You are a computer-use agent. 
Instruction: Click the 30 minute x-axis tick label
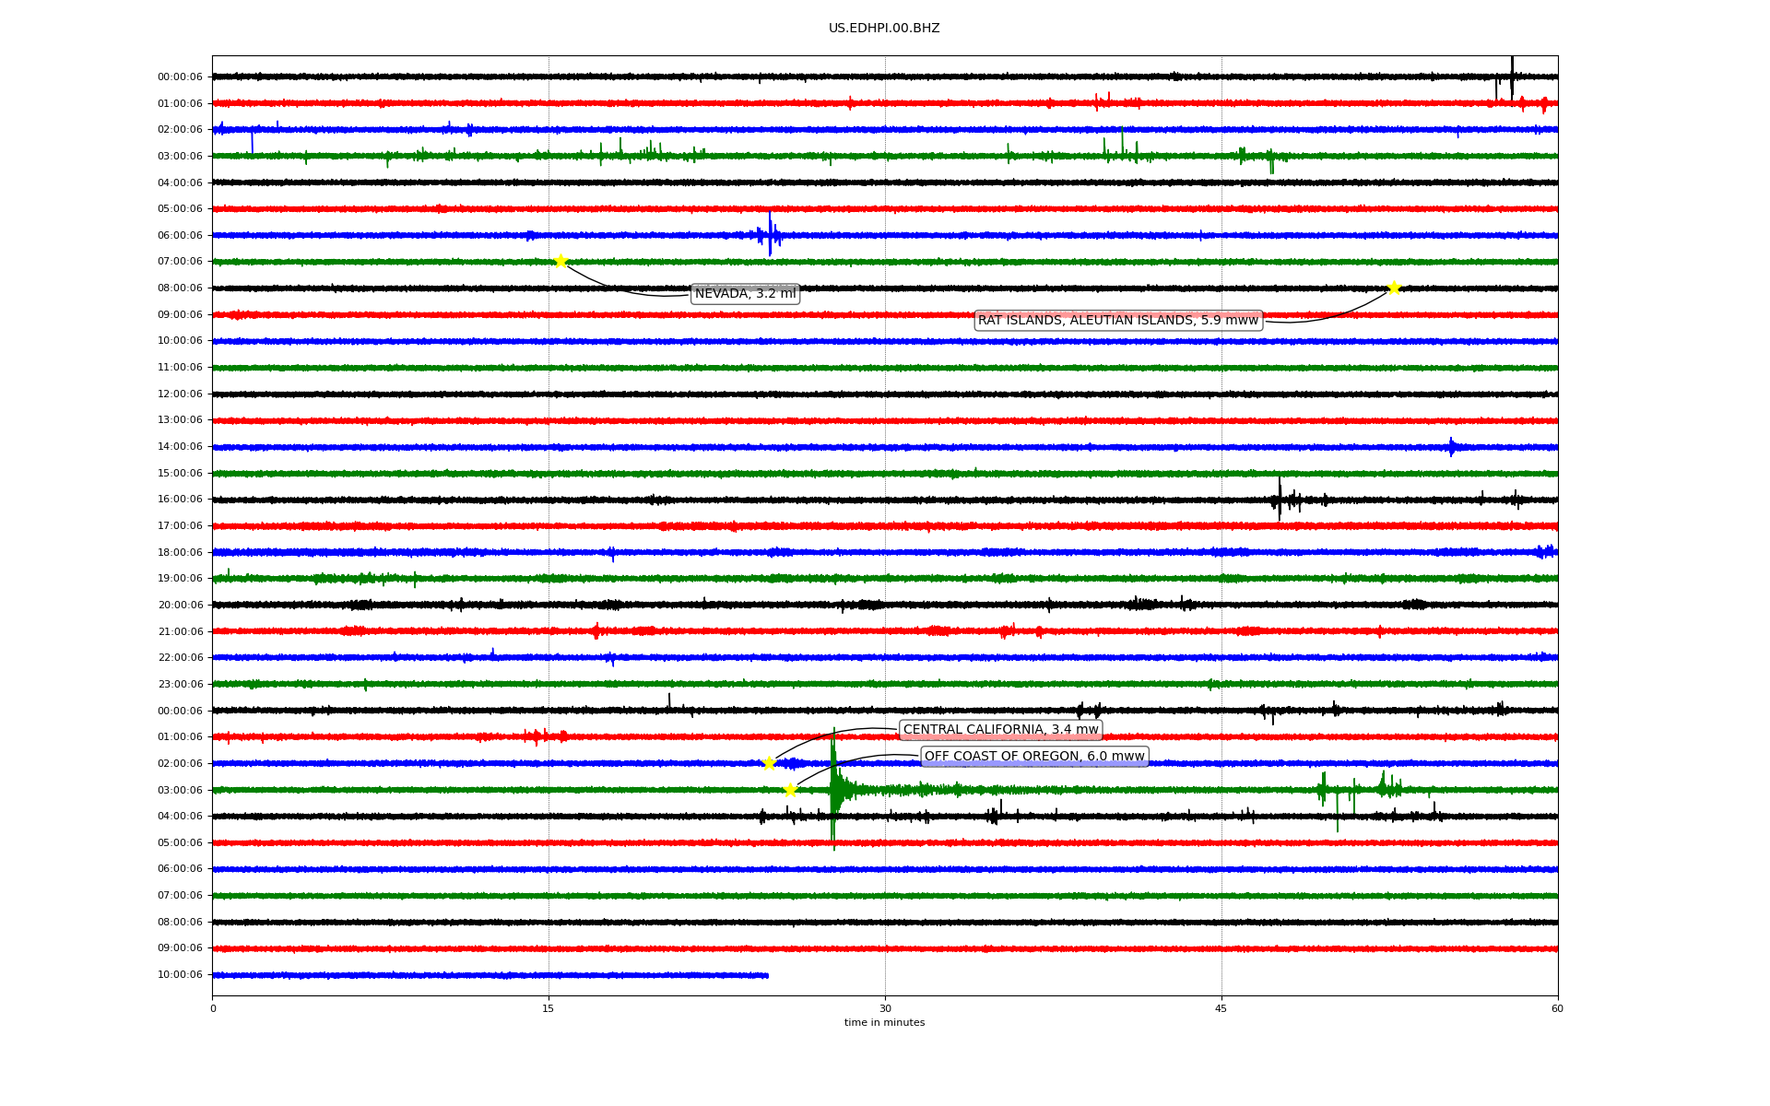pos(885,1008)
